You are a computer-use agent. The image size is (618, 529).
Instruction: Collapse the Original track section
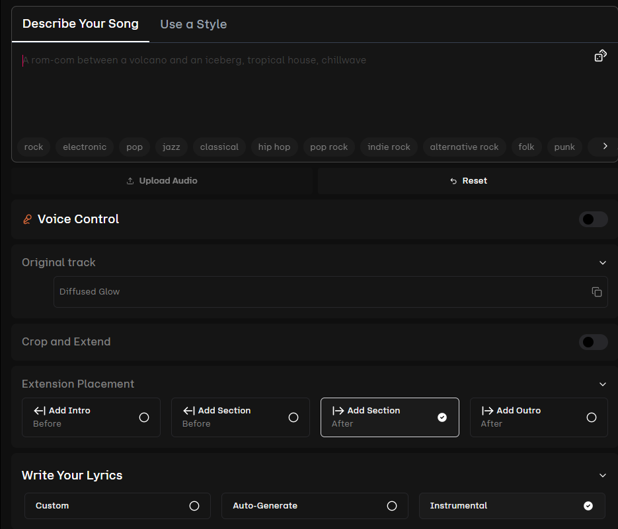[602, 263]
